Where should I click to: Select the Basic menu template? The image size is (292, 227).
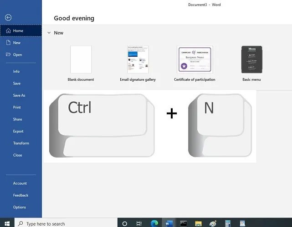pos(251,59)
